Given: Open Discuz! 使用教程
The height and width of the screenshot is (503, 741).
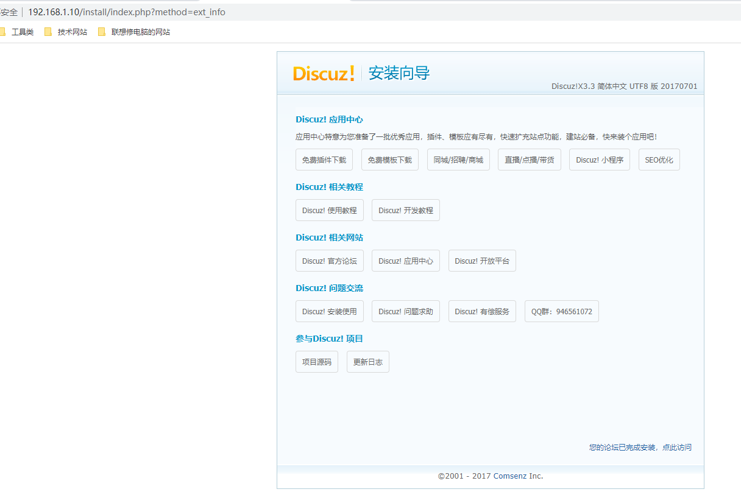Looking at the screenshot, I should (330, 210).
